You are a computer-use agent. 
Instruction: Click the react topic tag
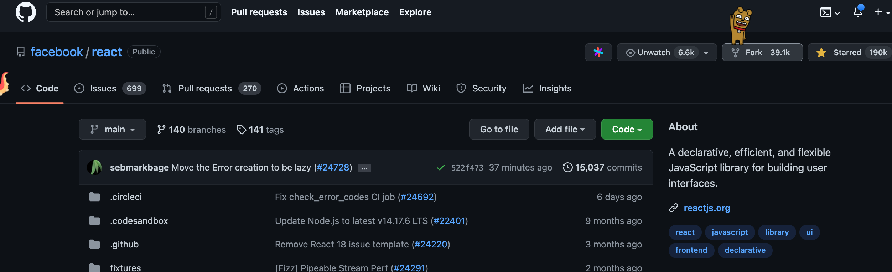point(685,232)
